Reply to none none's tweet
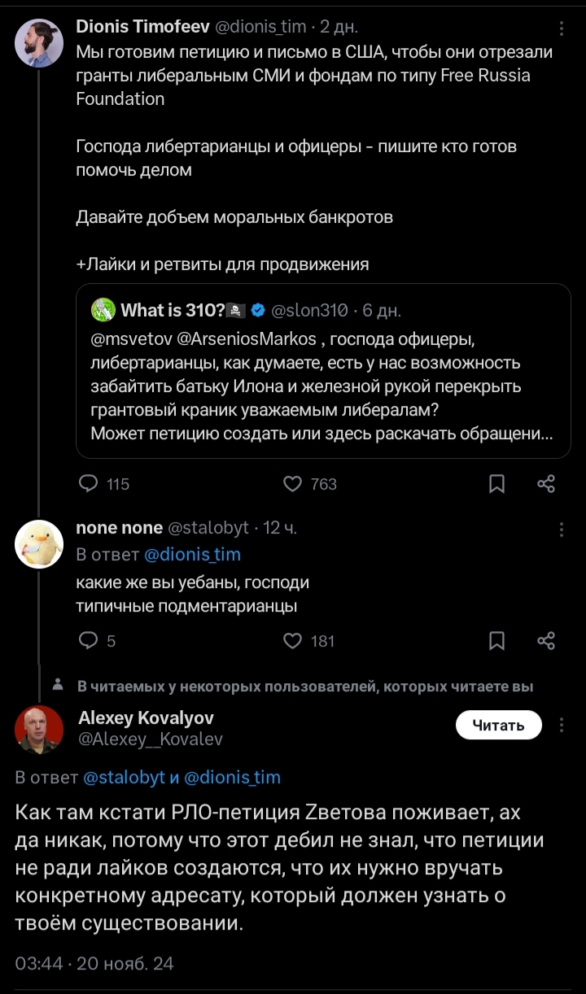 (x=88, y=641)
